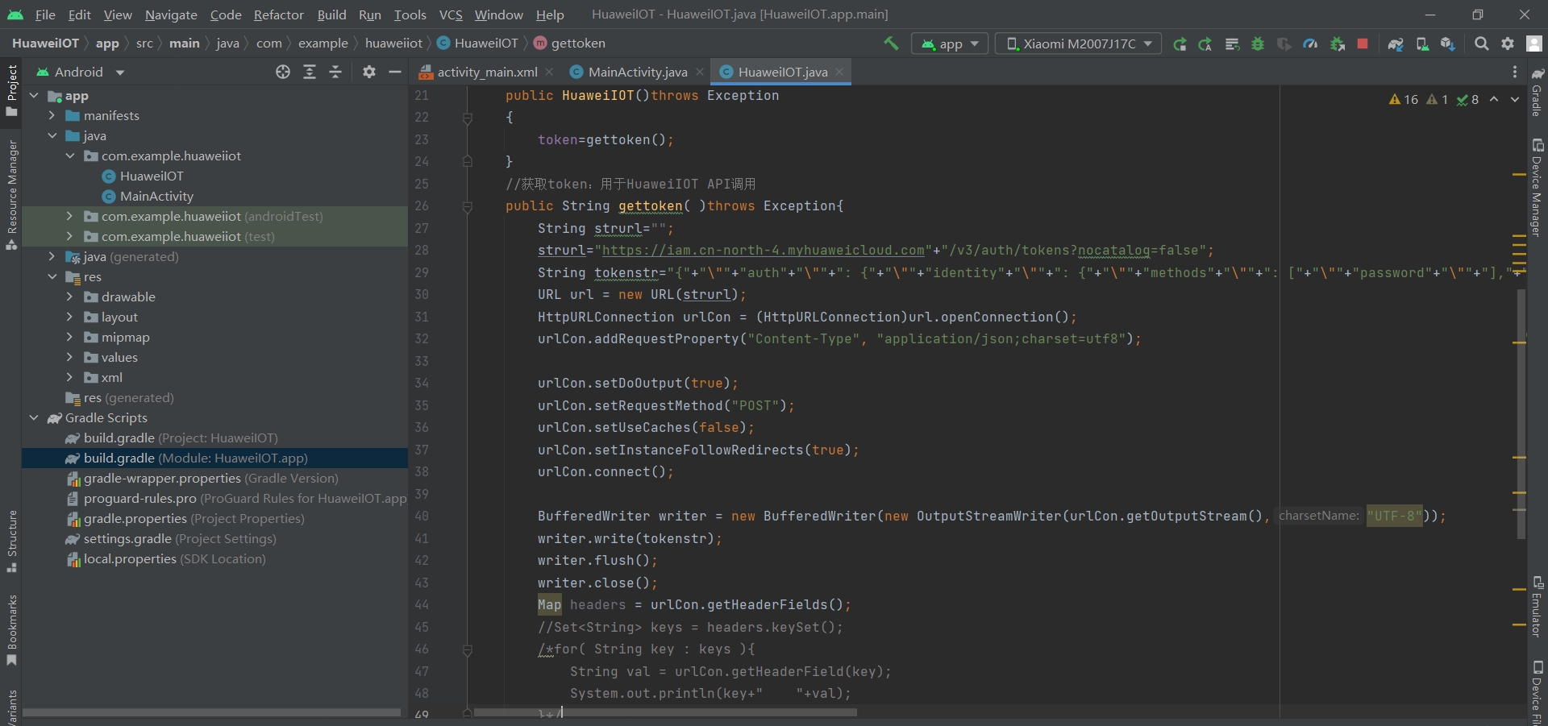Expand the java (generated) folder
This screenshot has height=726, width=1548.
tap(52, 257)
